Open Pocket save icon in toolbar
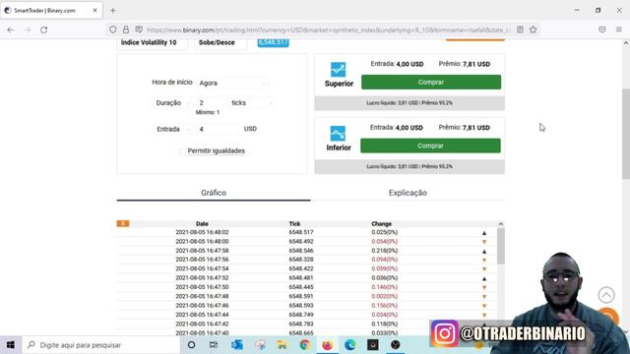Image resolution: width=630 pixels, height=354 pixels. (x=601, y=29)
